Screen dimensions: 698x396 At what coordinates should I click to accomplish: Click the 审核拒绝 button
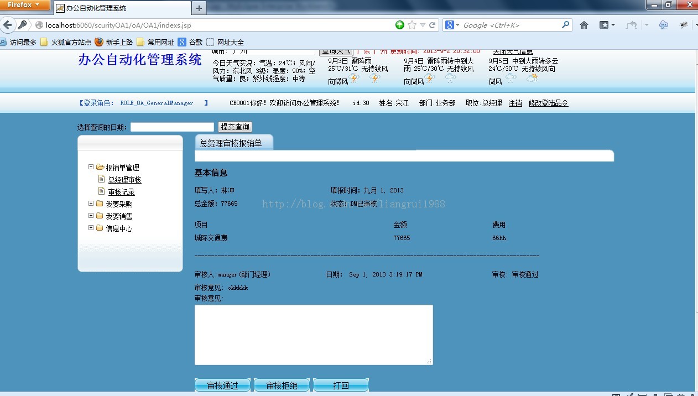coord(282,385)
